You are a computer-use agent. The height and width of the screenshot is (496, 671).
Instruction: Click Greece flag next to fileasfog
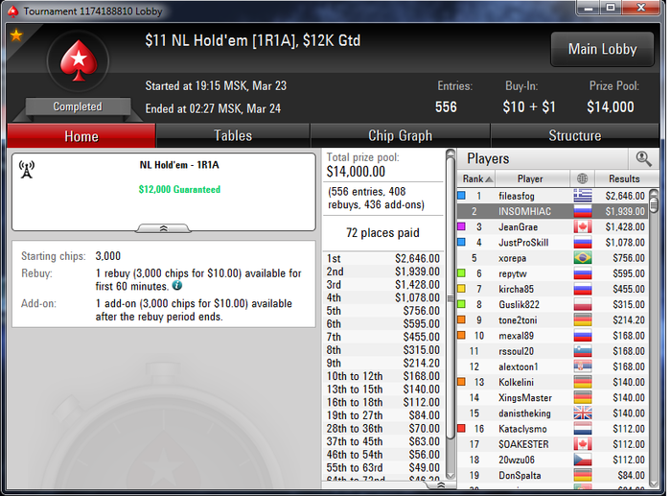click(583, 196)
